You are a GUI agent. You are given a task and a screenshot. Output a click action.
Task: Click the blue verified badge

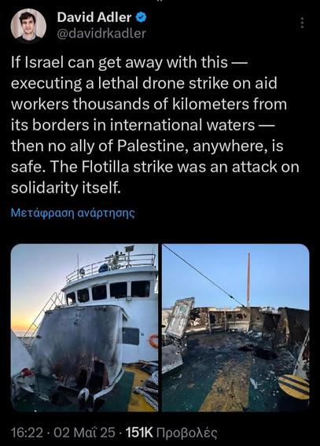pos(141,17)
